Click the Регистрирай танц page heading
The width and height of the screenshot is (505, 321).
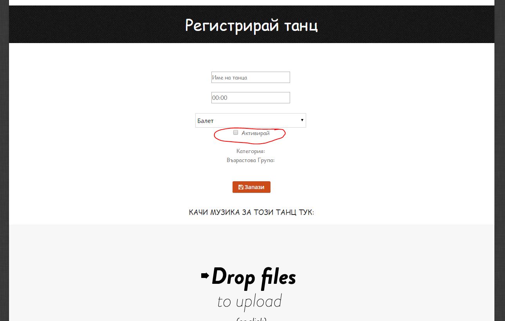251,25
